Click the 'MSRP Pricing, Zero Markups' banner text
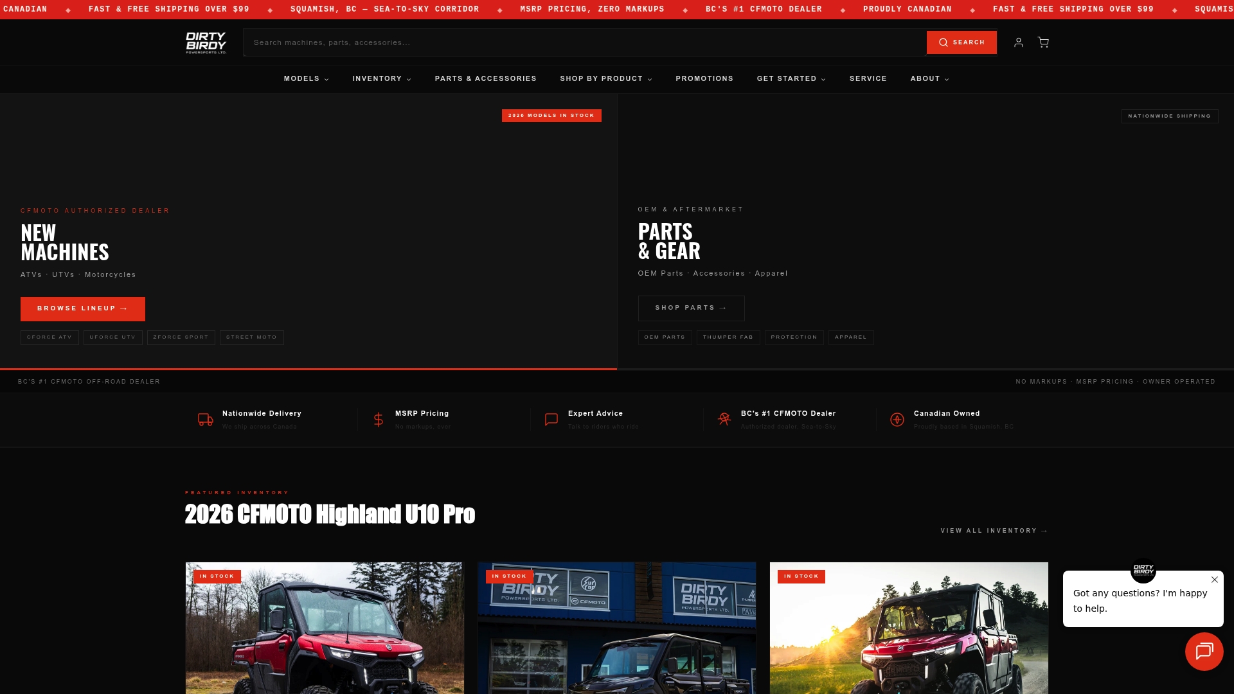Image resolution: width=1234 pixels, height=694 pixels. (x=592, y=9)
